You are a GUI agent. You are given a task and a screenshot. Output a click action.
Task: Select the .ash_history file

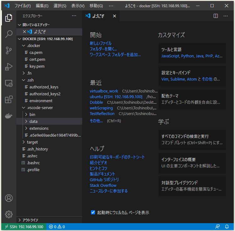49,149
